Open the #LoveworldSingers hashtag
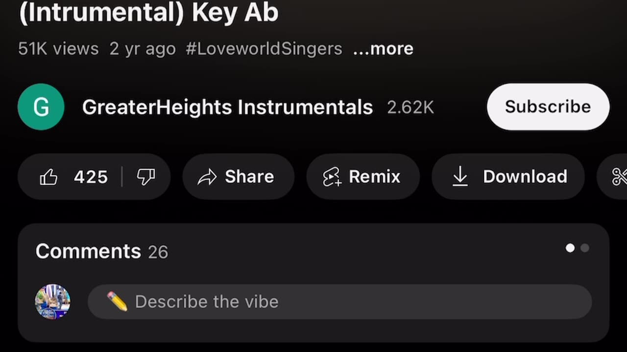 point(264,48)
